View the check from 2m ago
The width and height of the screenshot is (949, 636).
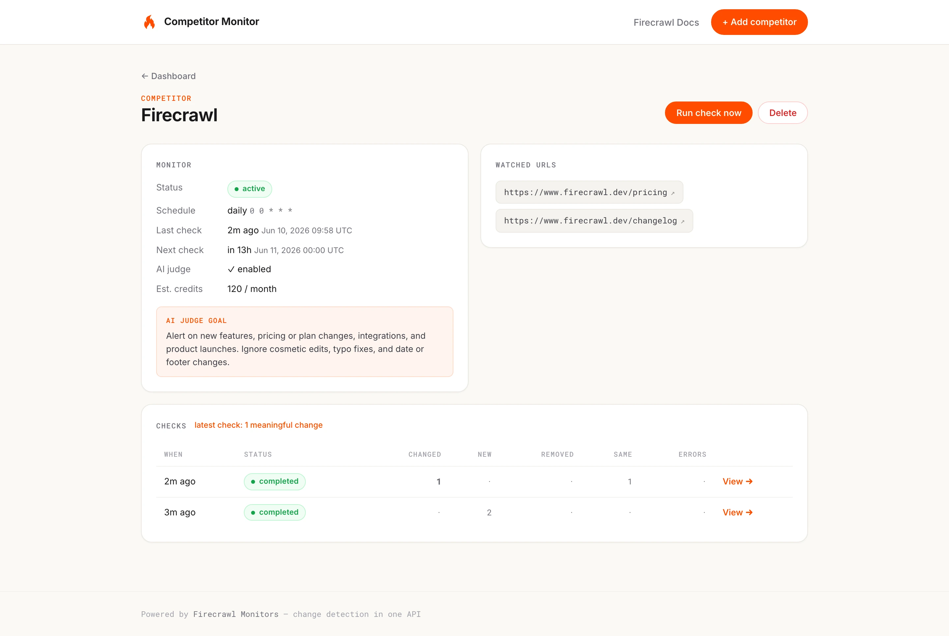point(737,481)
